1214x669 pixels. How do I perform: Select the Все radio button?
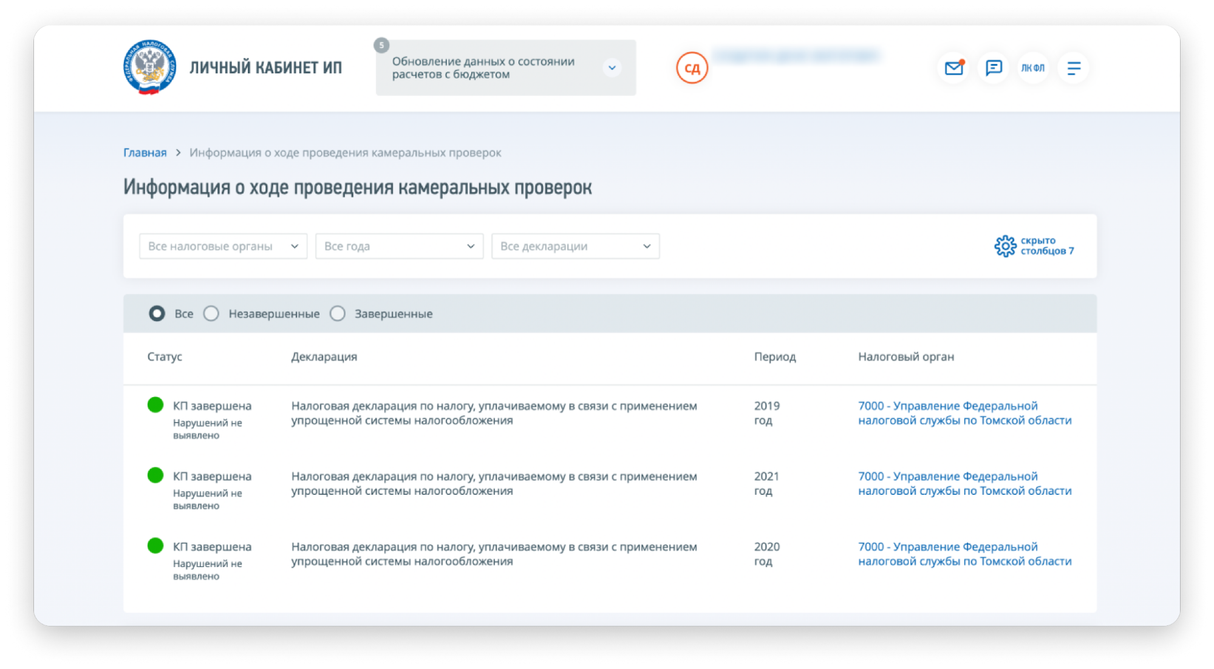(x=157, y=313)
